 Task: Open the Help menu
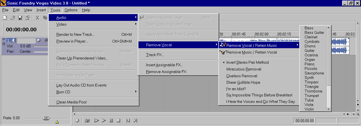(86, 10)
